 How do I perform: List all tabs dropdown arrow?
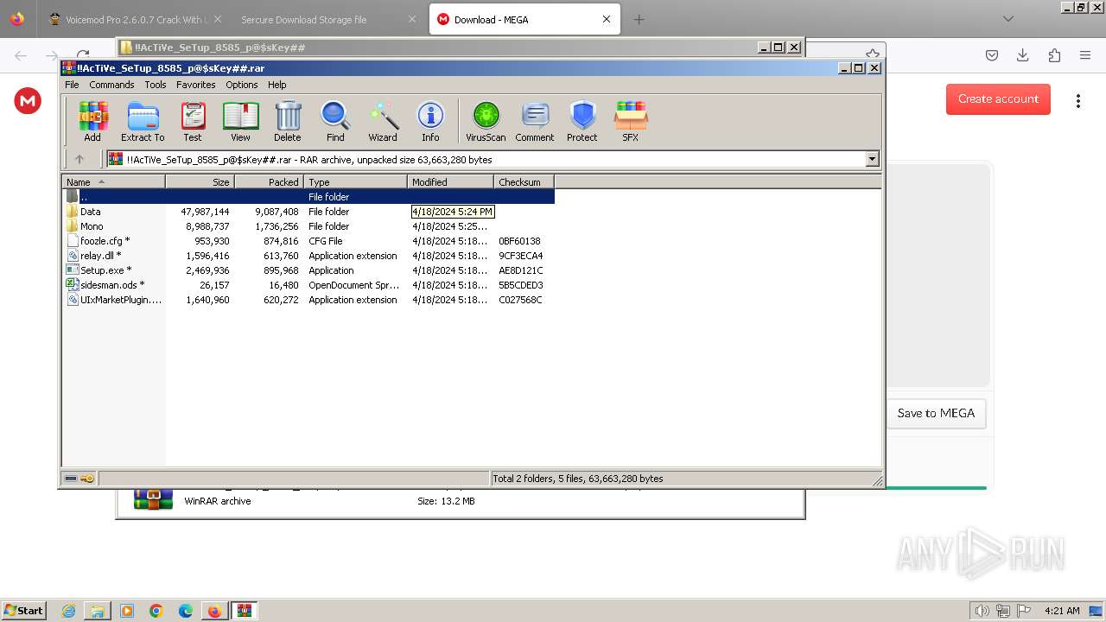(1007, 19)
